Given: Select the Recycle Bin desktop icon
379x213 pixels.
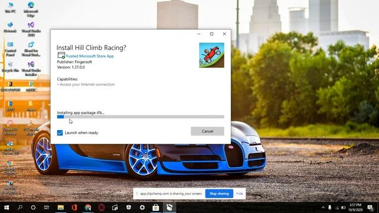Looking at the screenshot, I should pyautogui.click(x=10, y=67).
